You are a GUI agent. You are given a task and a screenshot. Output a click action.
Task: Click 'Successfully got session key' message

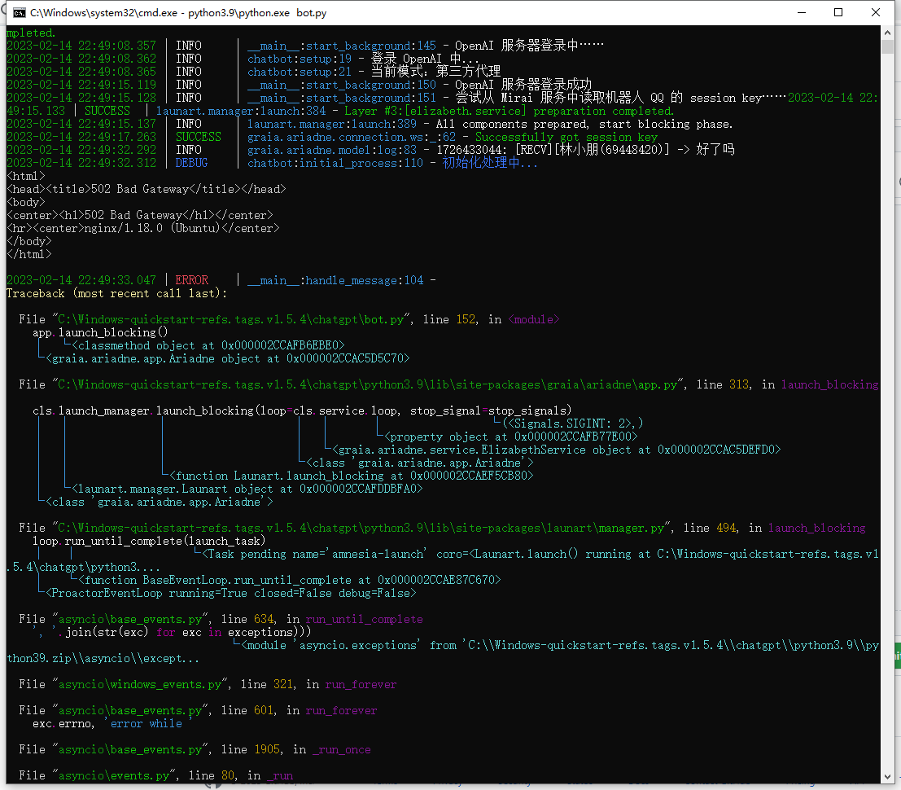click(566, 137)
